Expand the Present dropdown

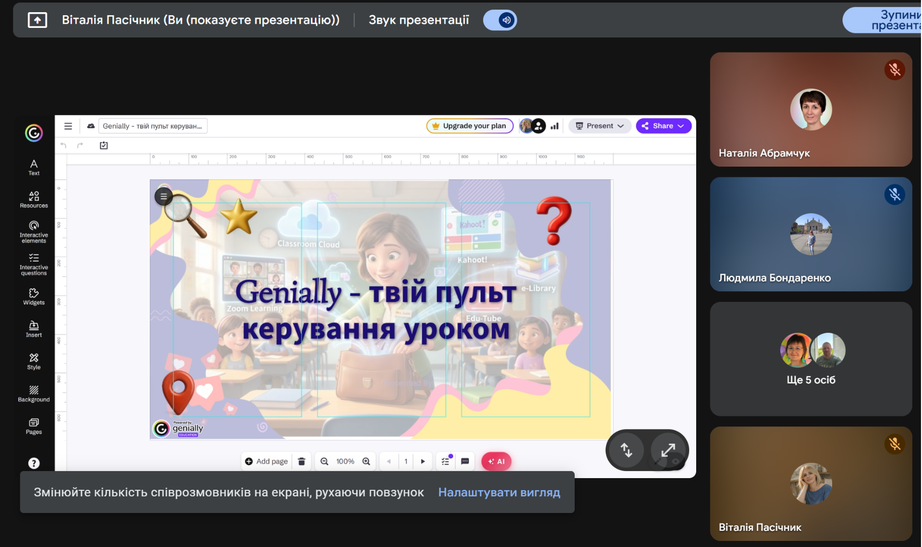(x=599, y=126)
